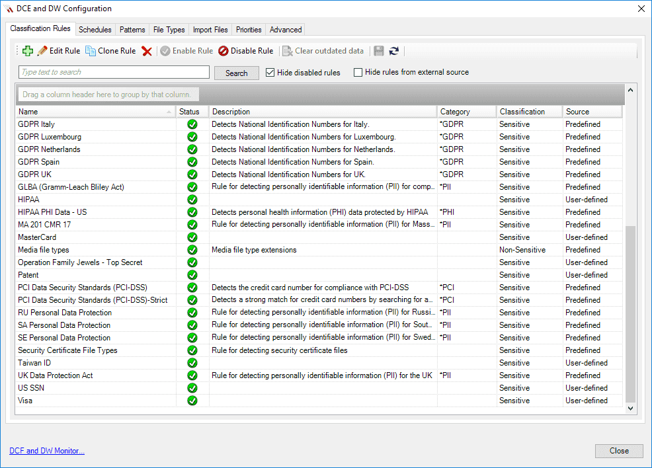Image resolution: width=652 pixels, height=468 pixels.
Task: Select the HIPAA PHI Data - US rule
Action: click(319, 212)
